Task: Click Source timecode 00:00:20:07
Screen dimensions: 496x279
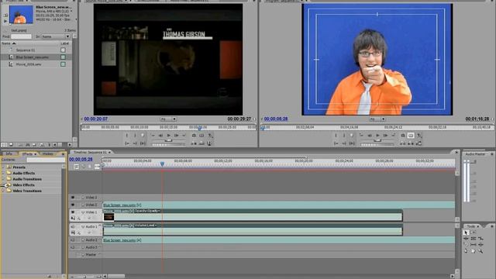Action: tap(96, 119)
